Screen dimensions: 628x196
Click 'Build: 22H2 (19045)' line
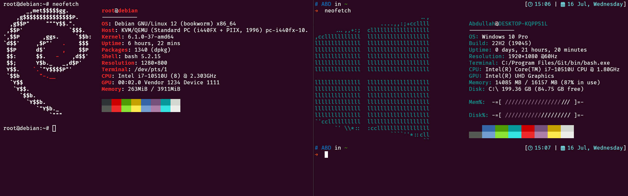pyautogui.click(x=500, y=43)
